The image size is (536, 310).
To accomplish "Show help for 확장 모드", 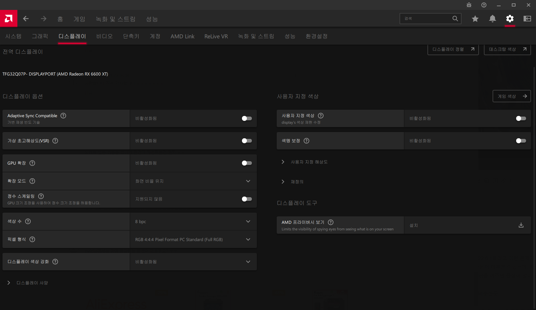I will click(32, 181).
